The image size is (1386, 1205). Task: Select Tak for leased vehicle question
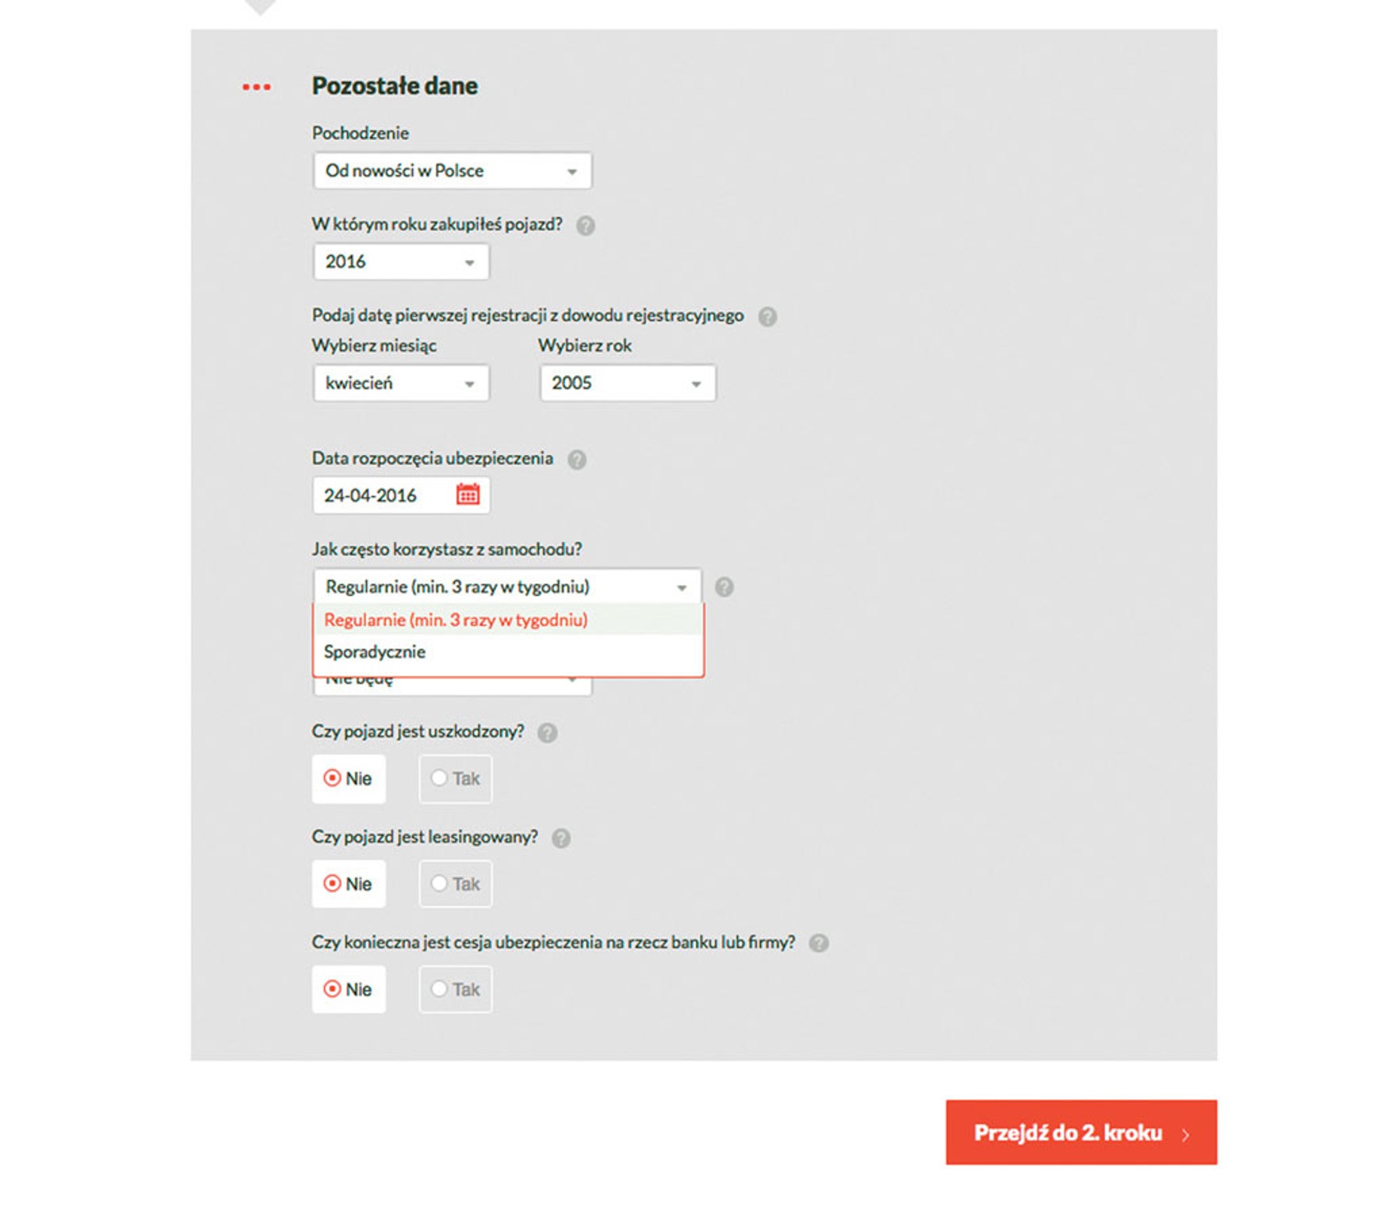456,884
